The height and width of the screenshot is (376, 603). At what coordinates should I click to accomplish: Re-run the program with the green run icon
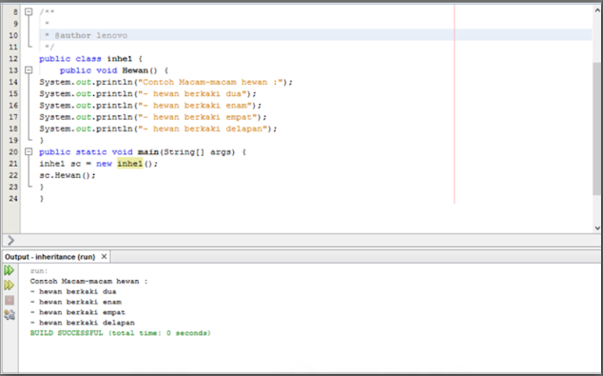click(10, 270)
